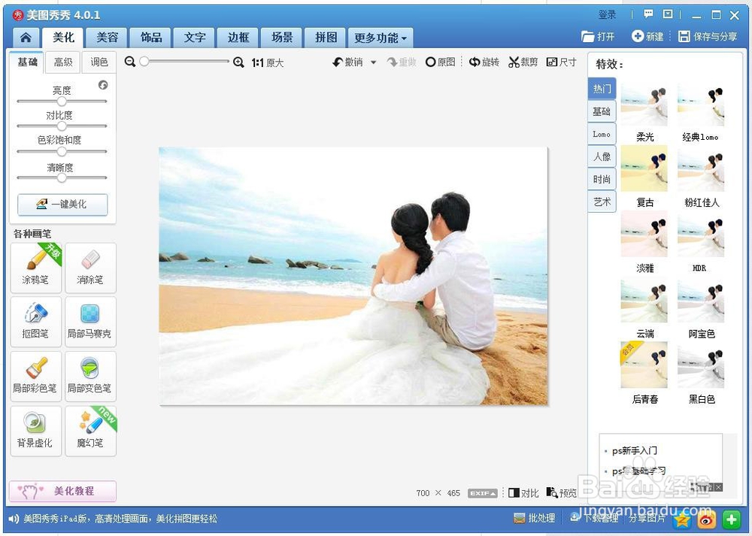The height and width of the screenshot is (536, 752).
Task: Apply the 复古 effect thumbnail
Action: coord(644,169)
